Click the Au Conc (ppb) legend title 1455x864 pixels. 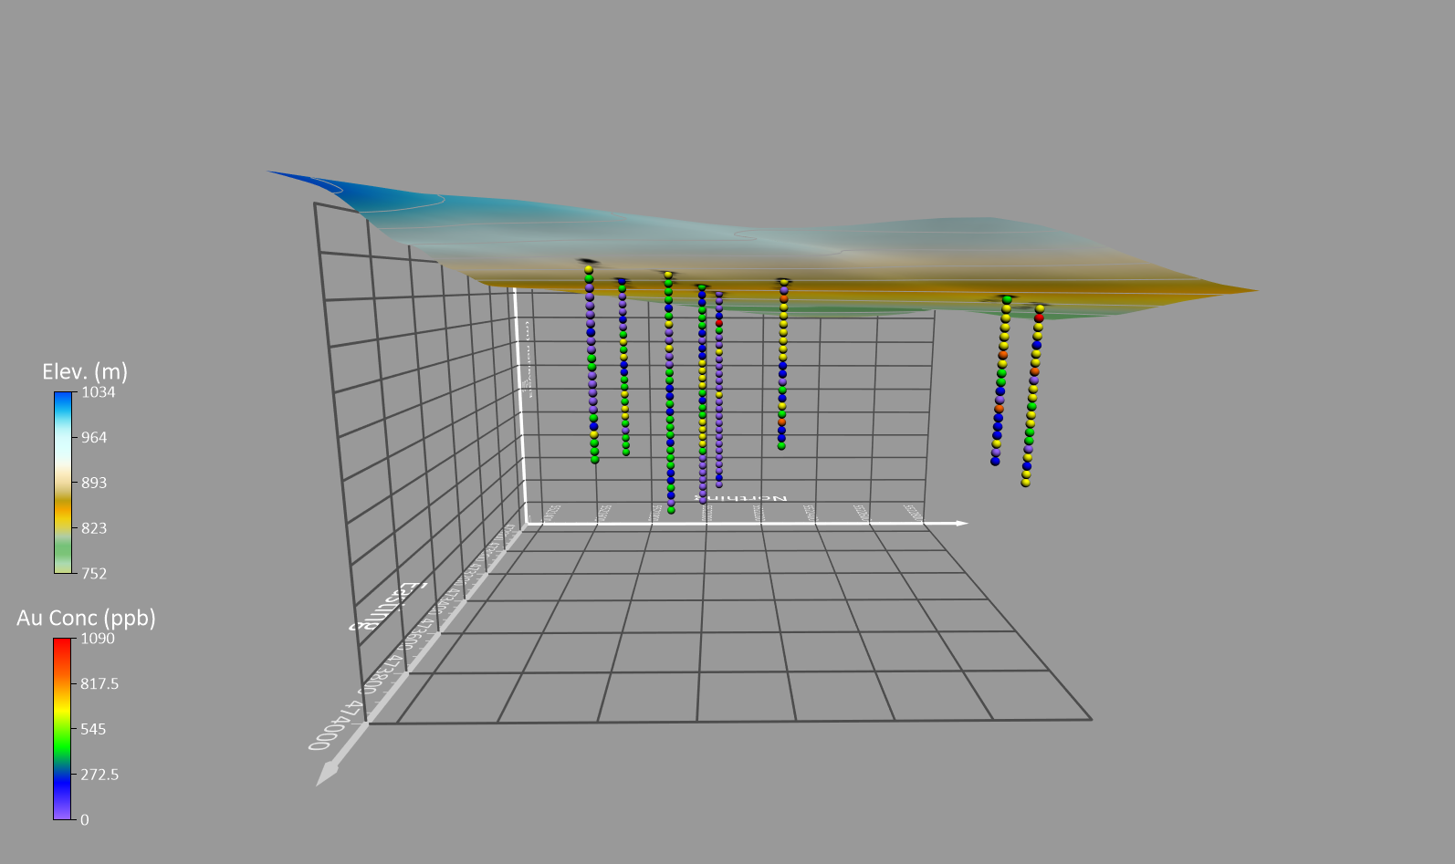[x=86, y=619]
